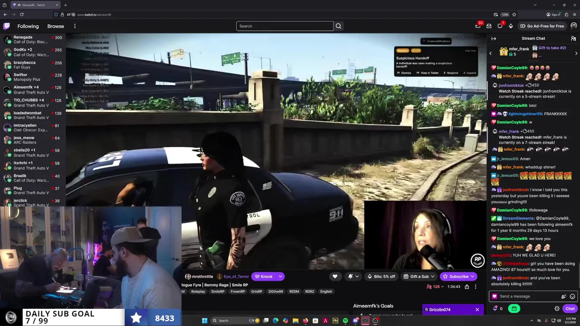Open the Twitch inbox notifications icon
This screenshot has height=326, width=580.
pyautogui.click(x=489, y=26)
